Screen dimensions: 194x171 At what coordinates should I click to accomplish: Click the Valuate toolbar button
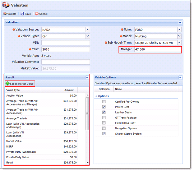tap(10, 14)
